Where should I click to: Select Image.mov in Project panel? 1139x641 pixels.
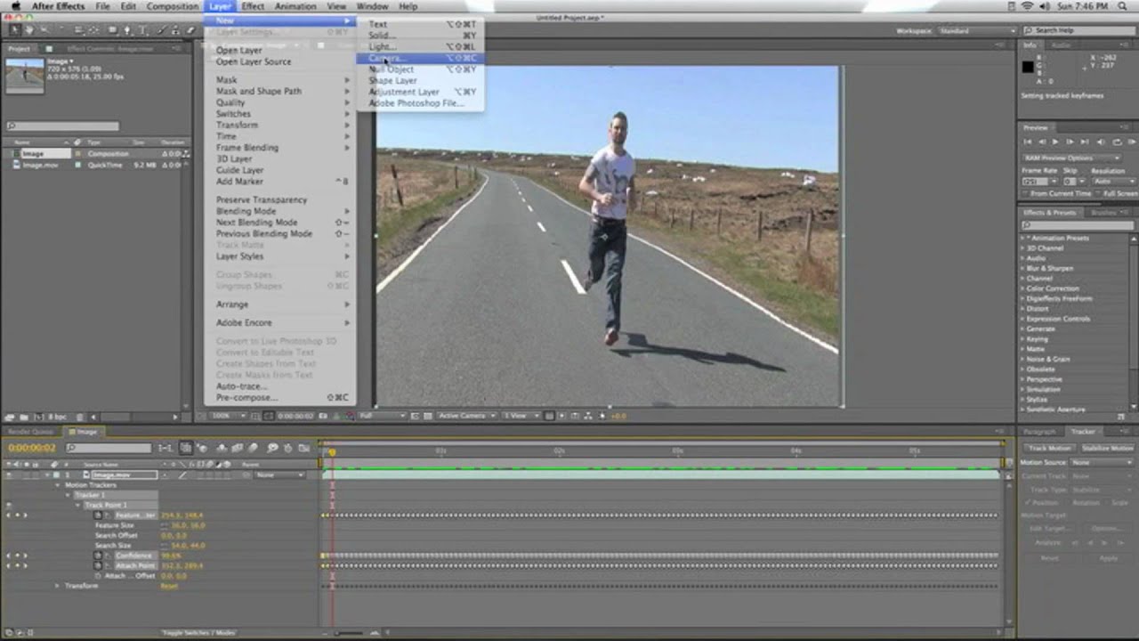click(x=40, y=165)
